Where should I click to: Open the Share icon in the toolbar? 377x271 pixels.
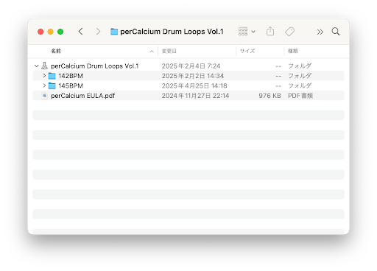tap(270, 31)
